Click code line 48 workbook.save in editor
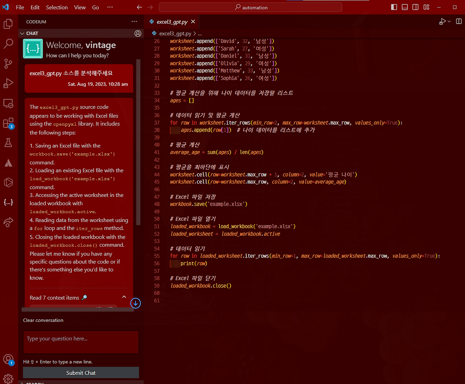 [209, 204]
